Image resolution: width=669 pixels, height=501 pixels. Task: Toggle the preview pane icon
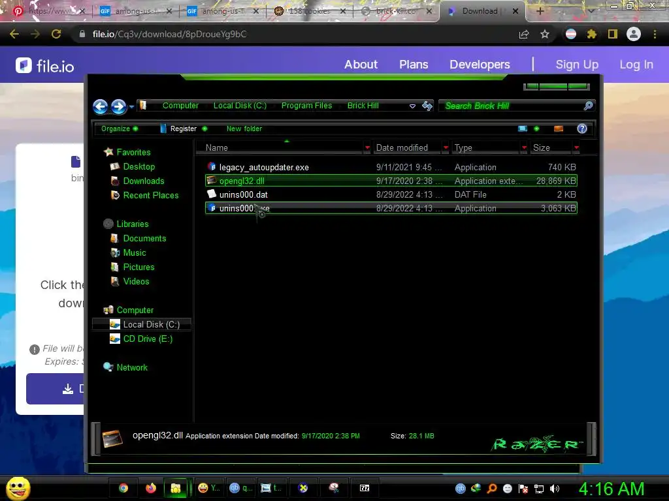(559, 129)
